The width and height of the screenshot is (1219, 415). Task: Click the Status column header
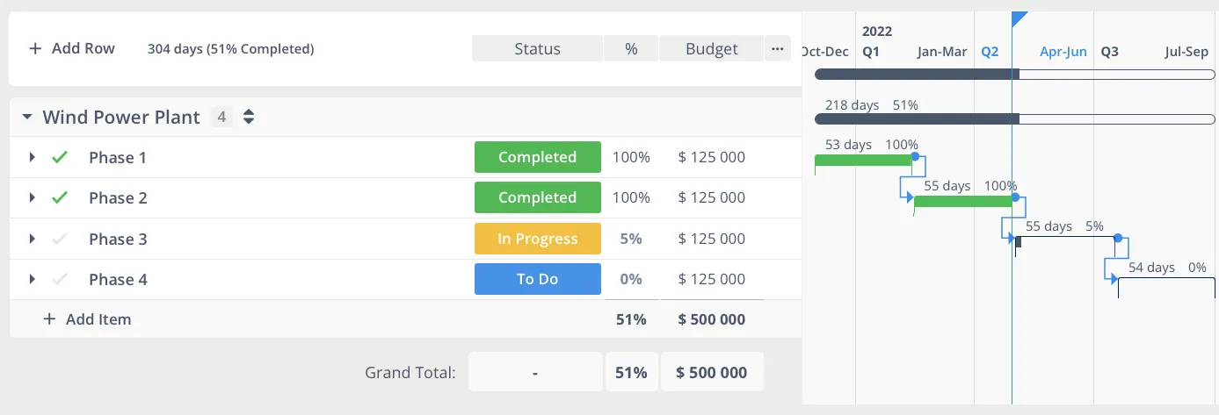click(537, 49)
